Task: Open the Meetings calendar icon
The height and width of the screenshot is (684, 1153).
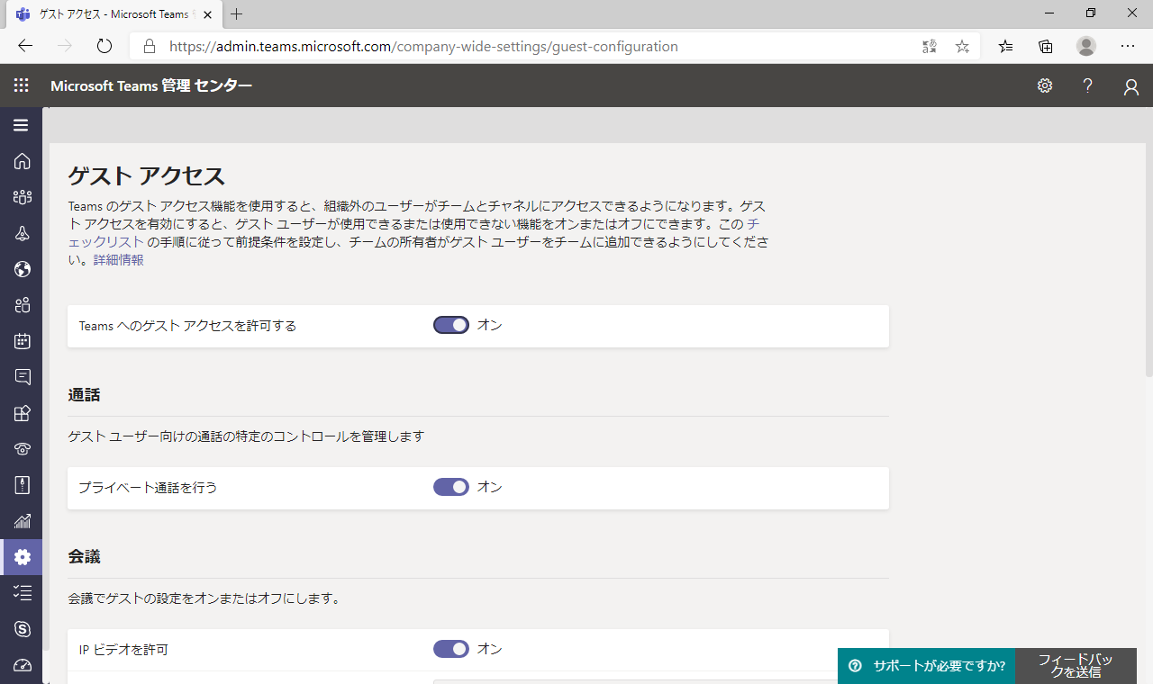Action: [23, 341]
